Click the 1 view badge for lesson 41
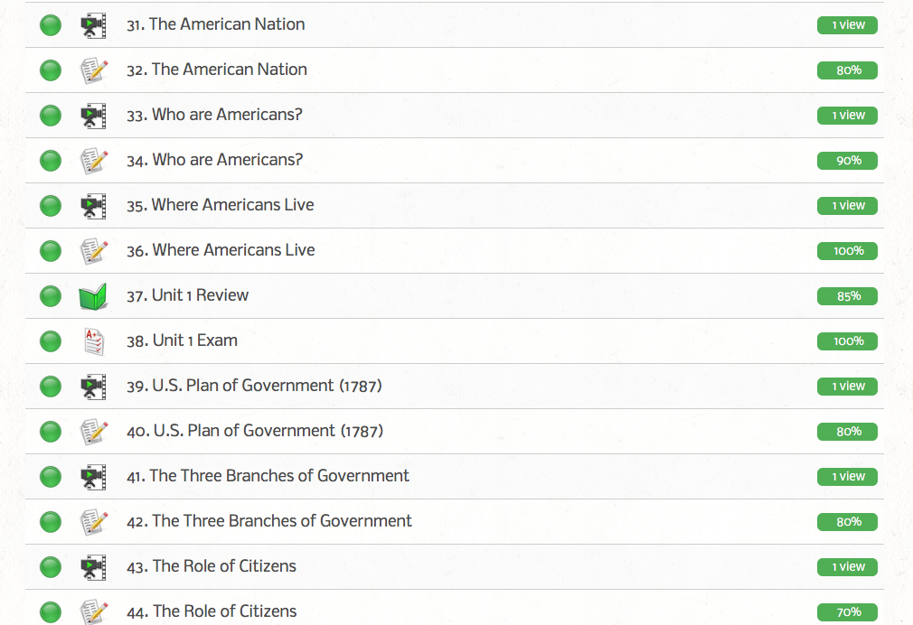913x625 pixels. click(x=847, y=477)
